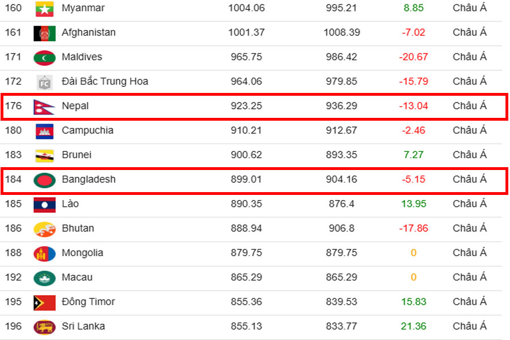Click the Lào flag icon
The height and width of the screenshot is (340, 510).
click(x=44, y=204)
